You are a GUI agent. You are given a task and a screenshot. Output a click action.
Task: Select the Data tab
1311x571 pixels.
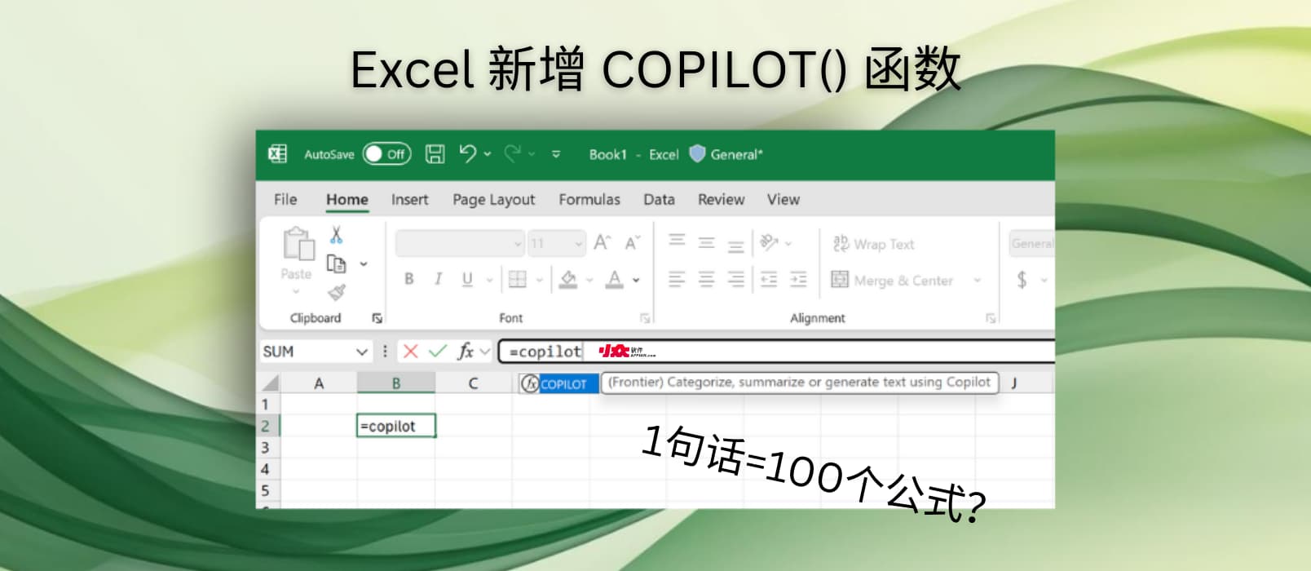click(659, 199)
